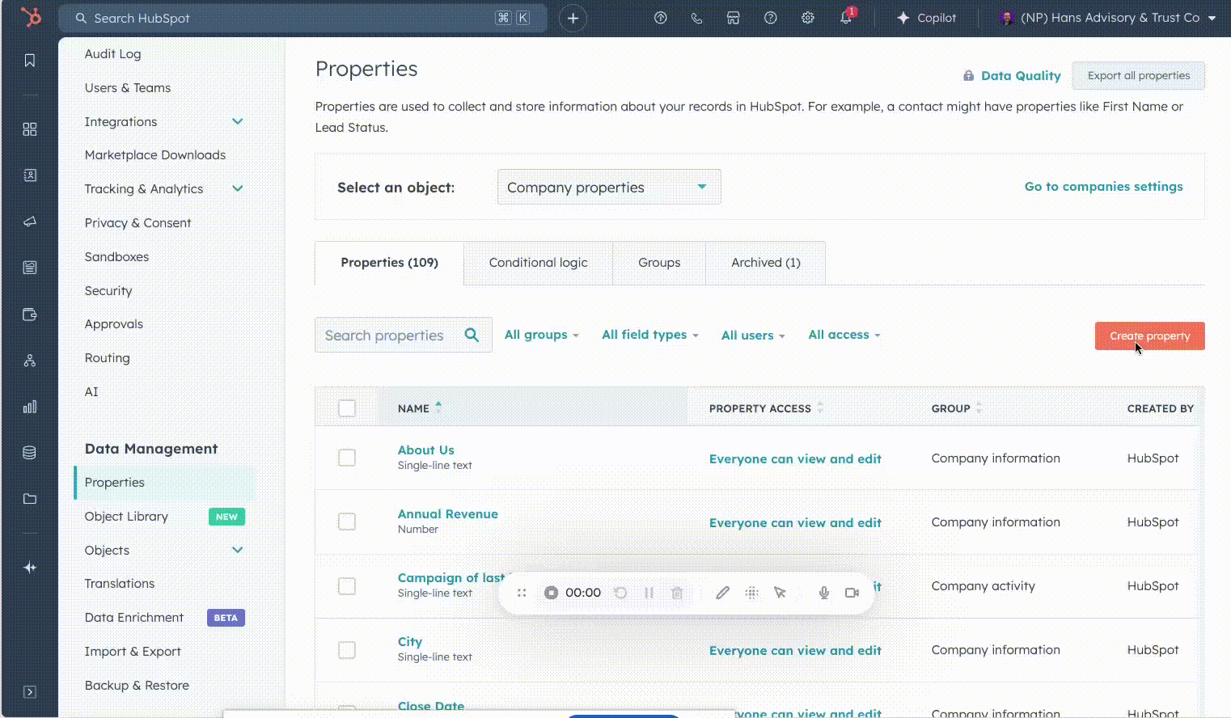Click the reporting bar-chart icon in the sidebar
The image size is (1231, 718).
tap(30, 407)
